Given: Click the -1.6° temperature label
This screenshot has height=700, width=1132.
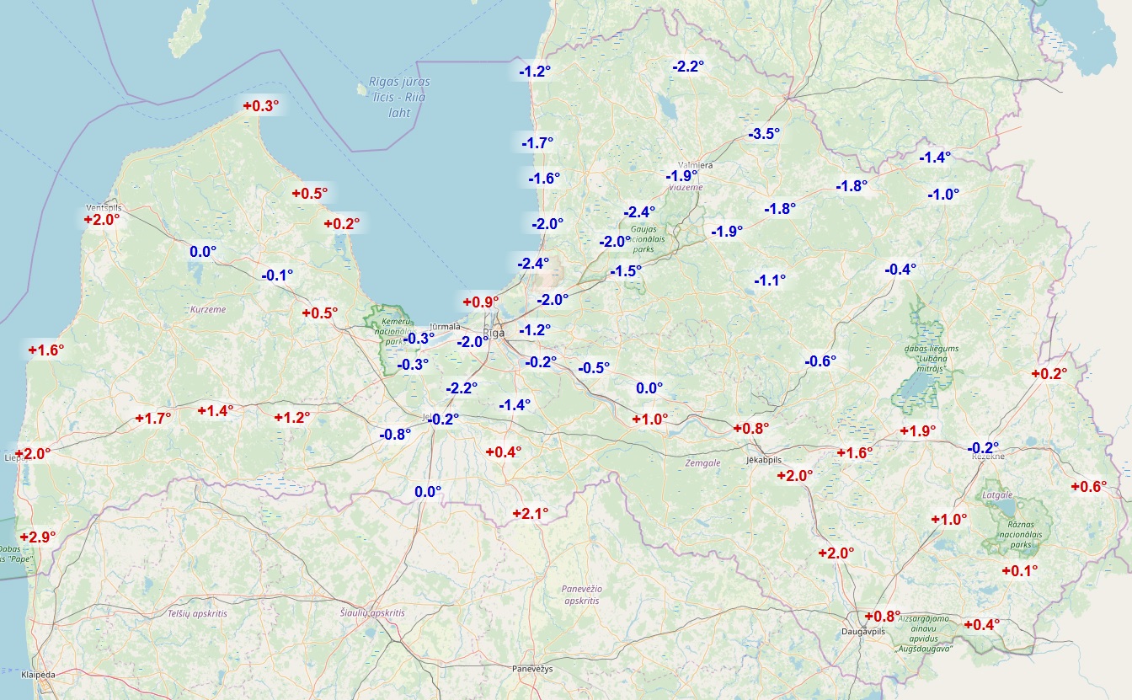Looking at the screenshot, I should 544,178.
